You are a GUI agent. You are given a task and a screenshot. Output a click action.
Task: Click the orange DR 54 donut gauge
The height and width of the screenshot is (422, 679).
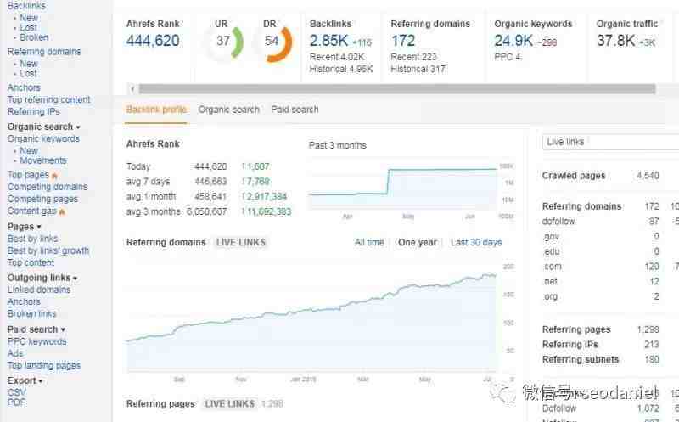pos(273,43)
